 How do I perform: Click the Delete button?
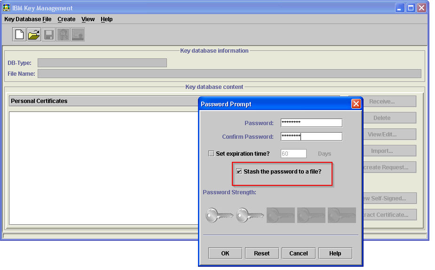[x=389, y=118]
